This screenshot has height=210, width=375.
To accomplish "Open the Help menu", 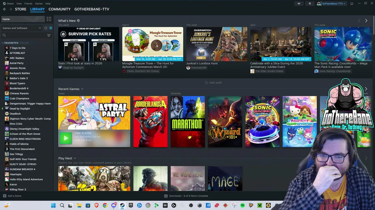I will [48, 3].
